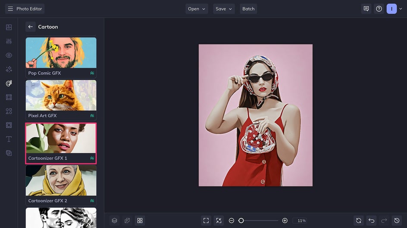Undo the last action
The height and width of the screenshot is (228, 407).
[372, 221]
